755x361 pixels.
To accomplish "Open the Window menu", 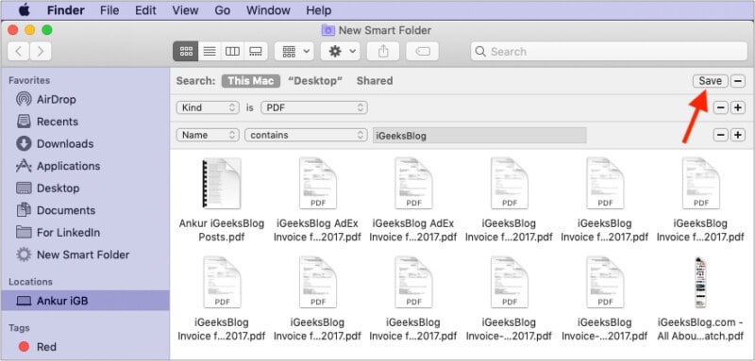I will (268, 10).
